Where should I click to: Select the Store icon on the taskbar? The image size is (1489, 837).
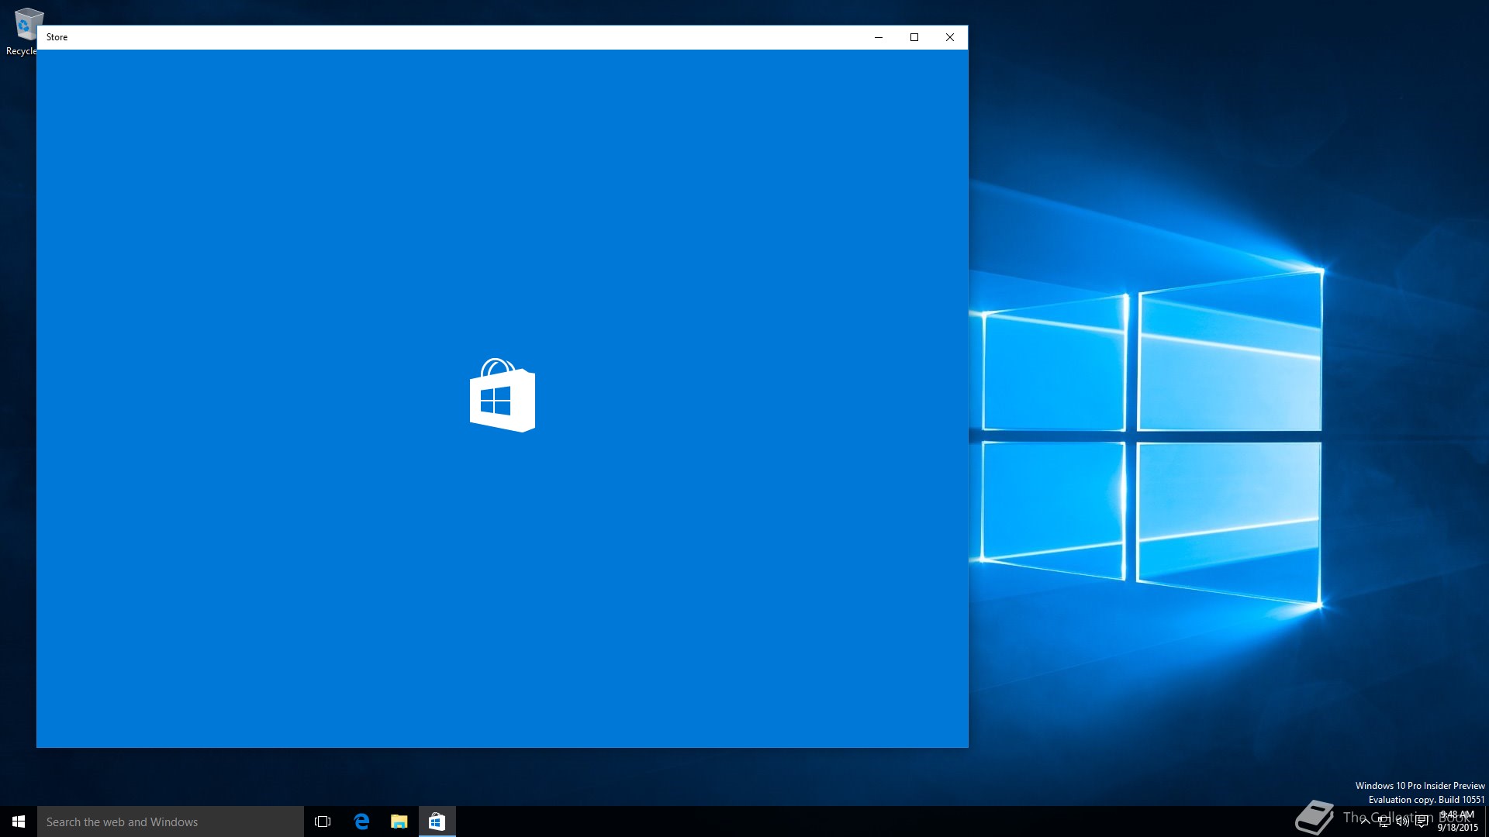coord(437,821)
